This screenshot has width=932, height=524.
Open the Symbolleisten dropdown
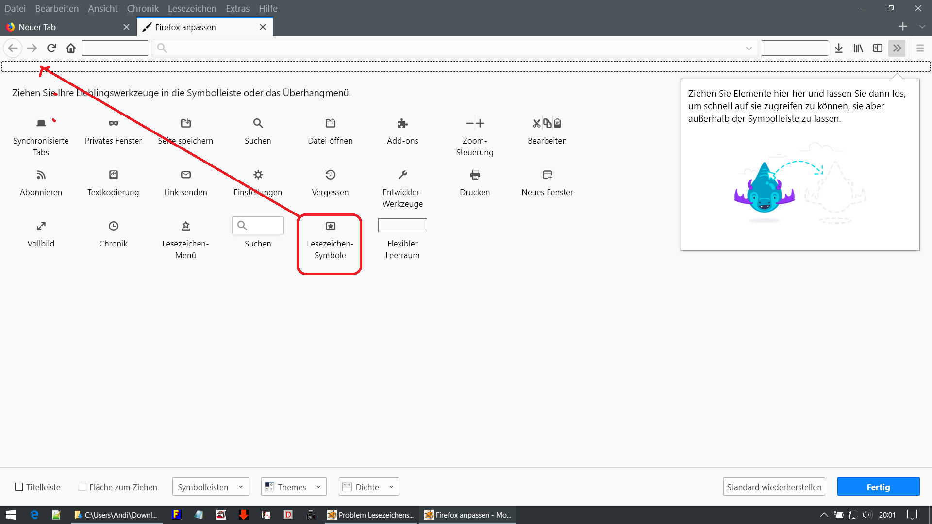pos(210,487)
